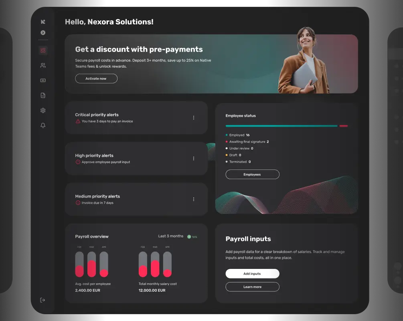Viewport: 403px width, 321px height.
Task: Open Medium priority alerts three-dot menu
Action: tap(194, 199)
